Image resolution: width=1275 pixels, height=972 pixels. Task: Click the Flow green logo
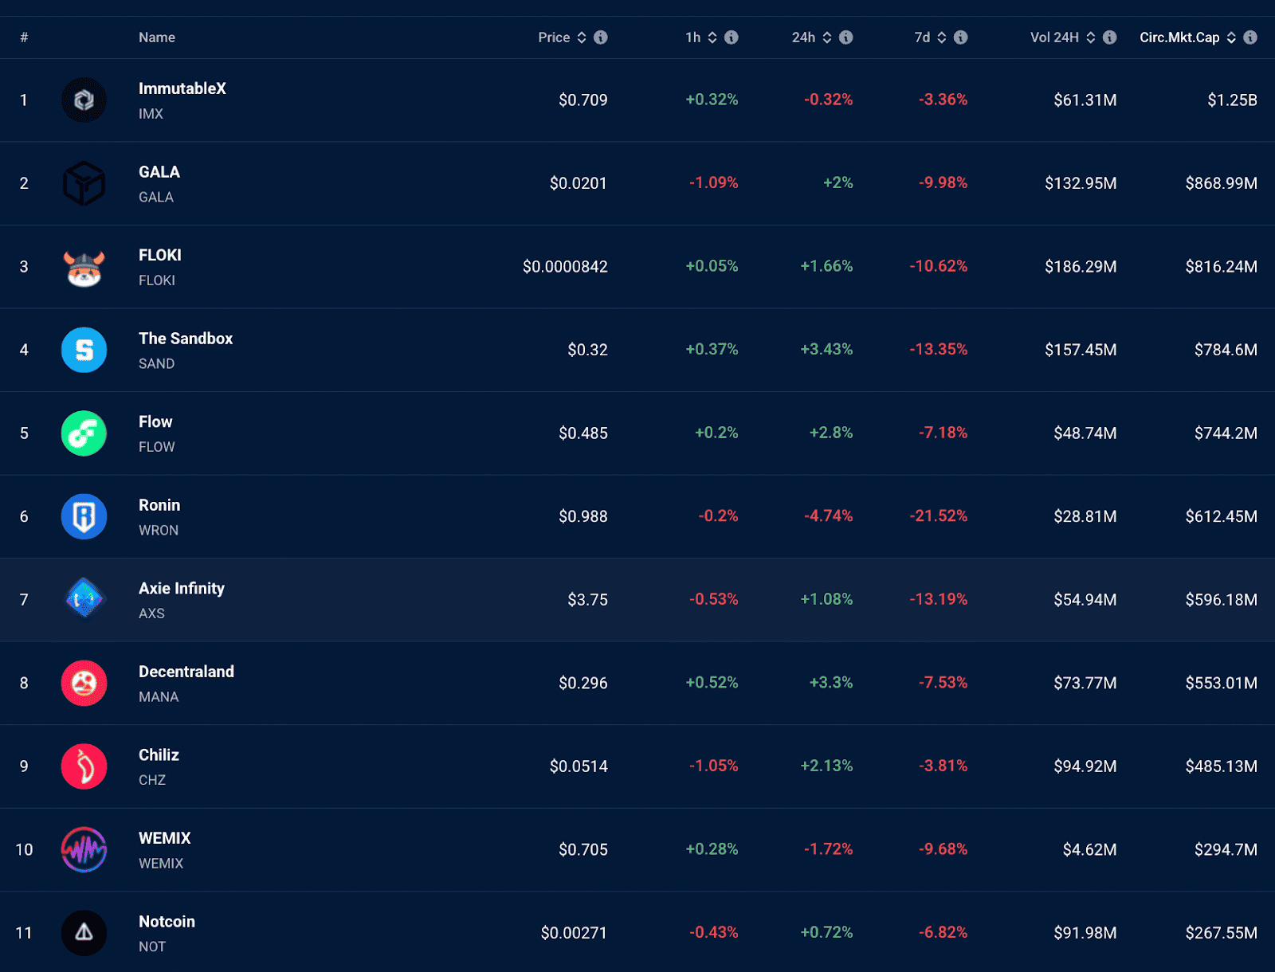pos(84,433)
